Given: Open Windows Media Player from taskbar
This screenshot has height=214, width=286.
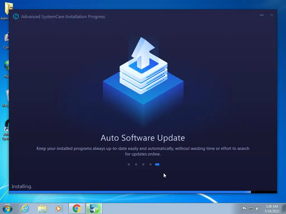Looking at the screenshot, I should 59,208.
